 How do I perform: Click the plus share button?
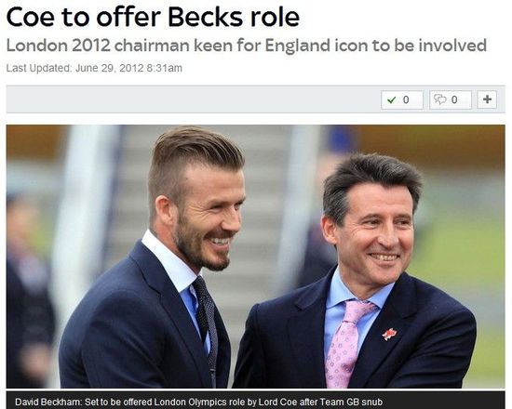(x=487, y=99)
